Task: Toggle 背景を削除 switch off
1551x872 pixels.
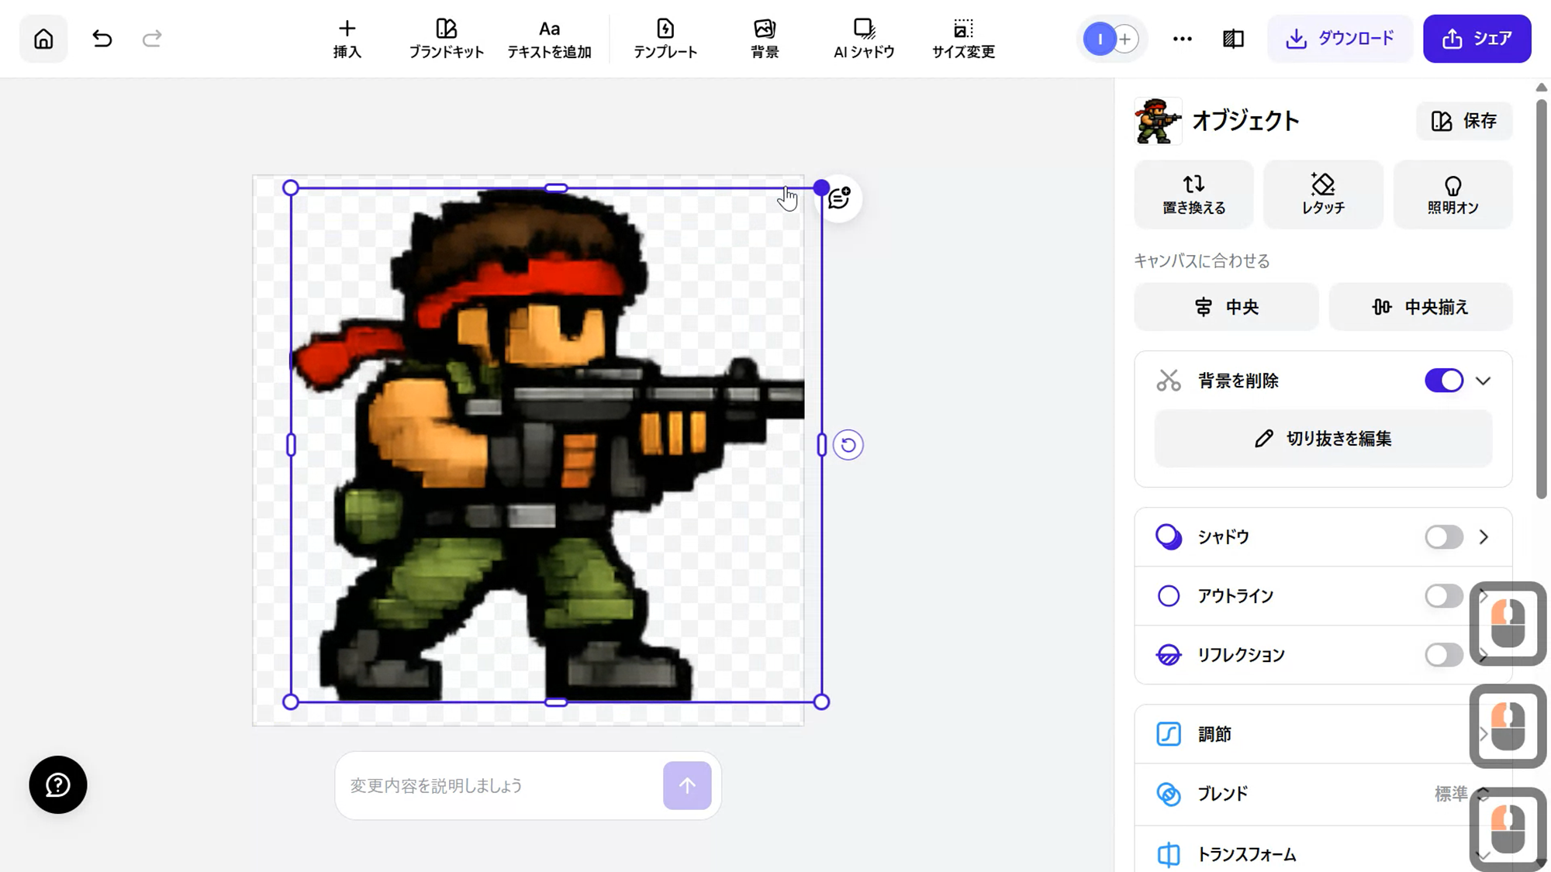Action: [x=1444, y=381]
